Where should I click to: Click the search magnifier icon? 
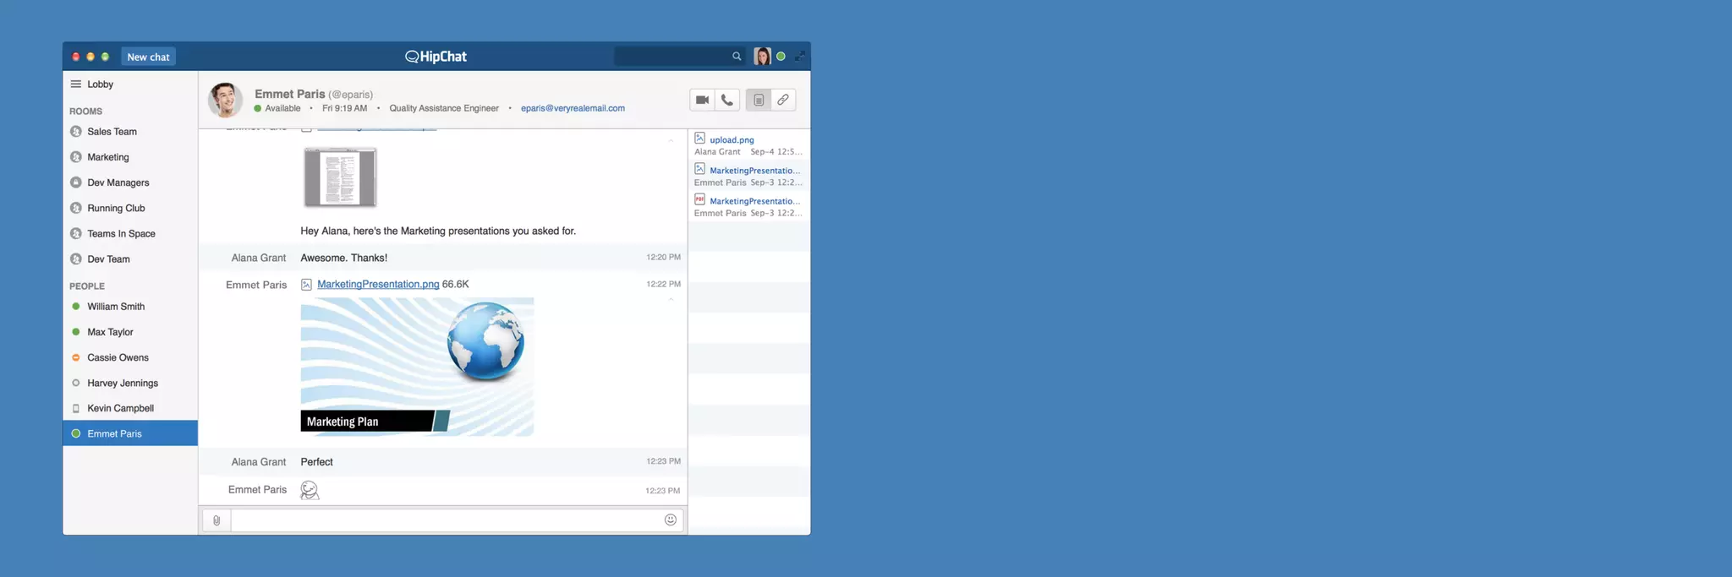[737, 57]
